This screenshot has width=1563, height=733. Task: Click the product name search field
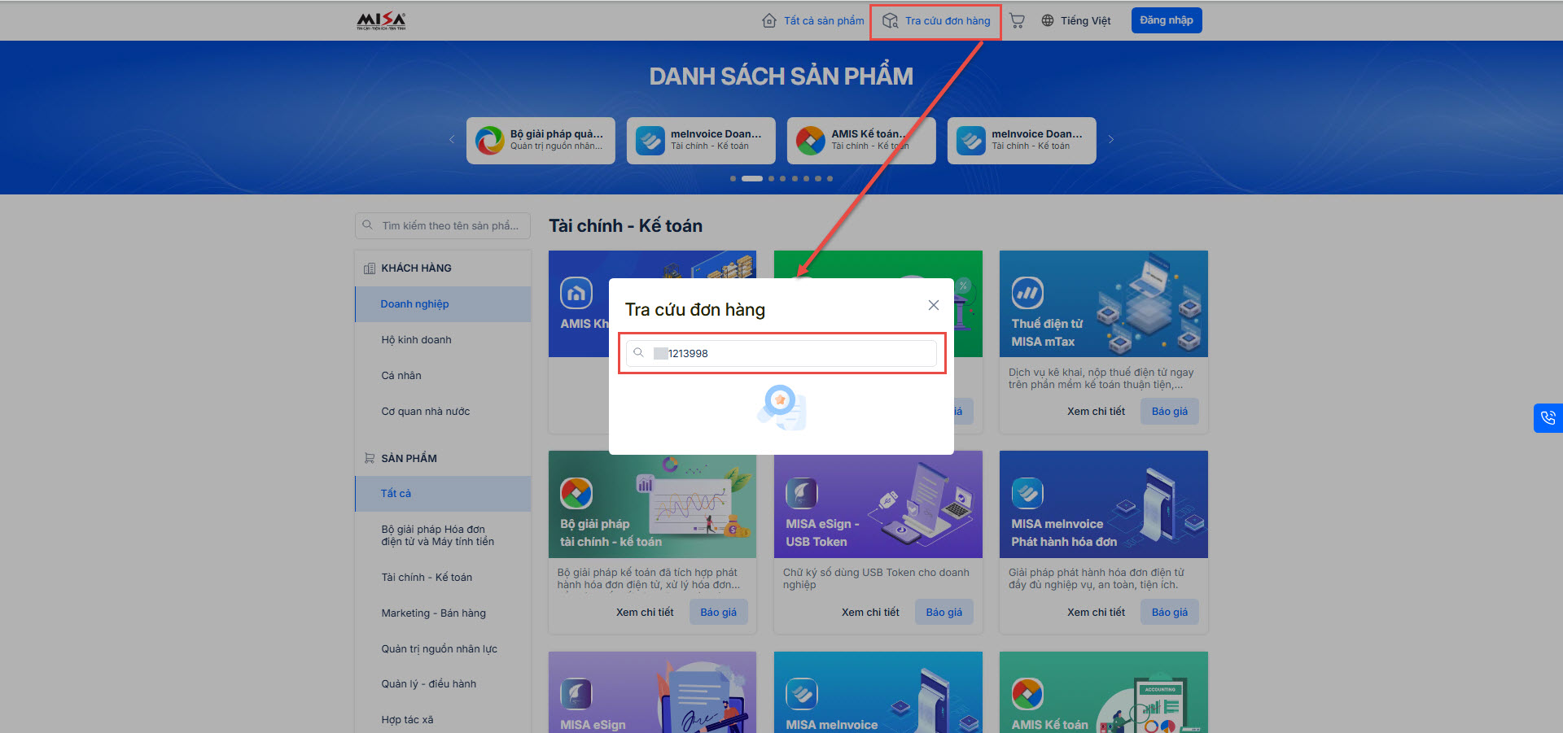coord(443,225)
